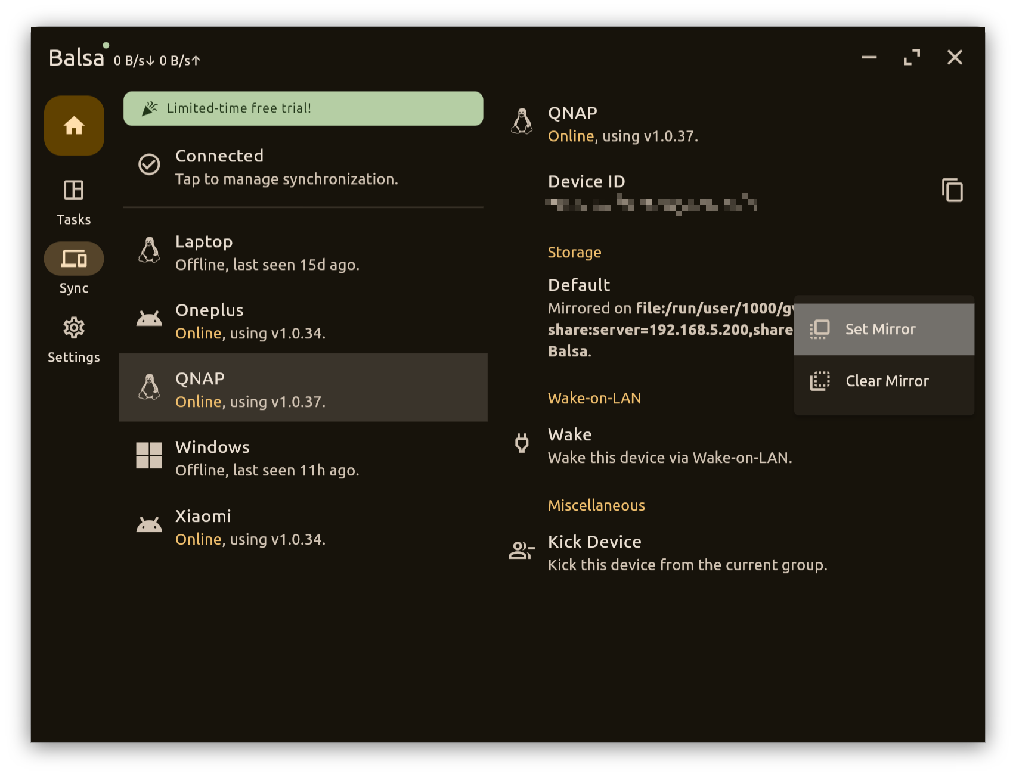Click the Limited-time free trial banner

[303, 108]
